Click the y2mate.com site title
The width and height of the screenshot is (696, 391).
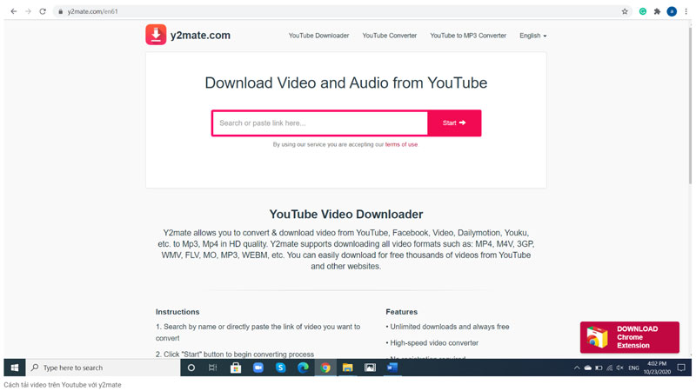(x=200, y=35)
